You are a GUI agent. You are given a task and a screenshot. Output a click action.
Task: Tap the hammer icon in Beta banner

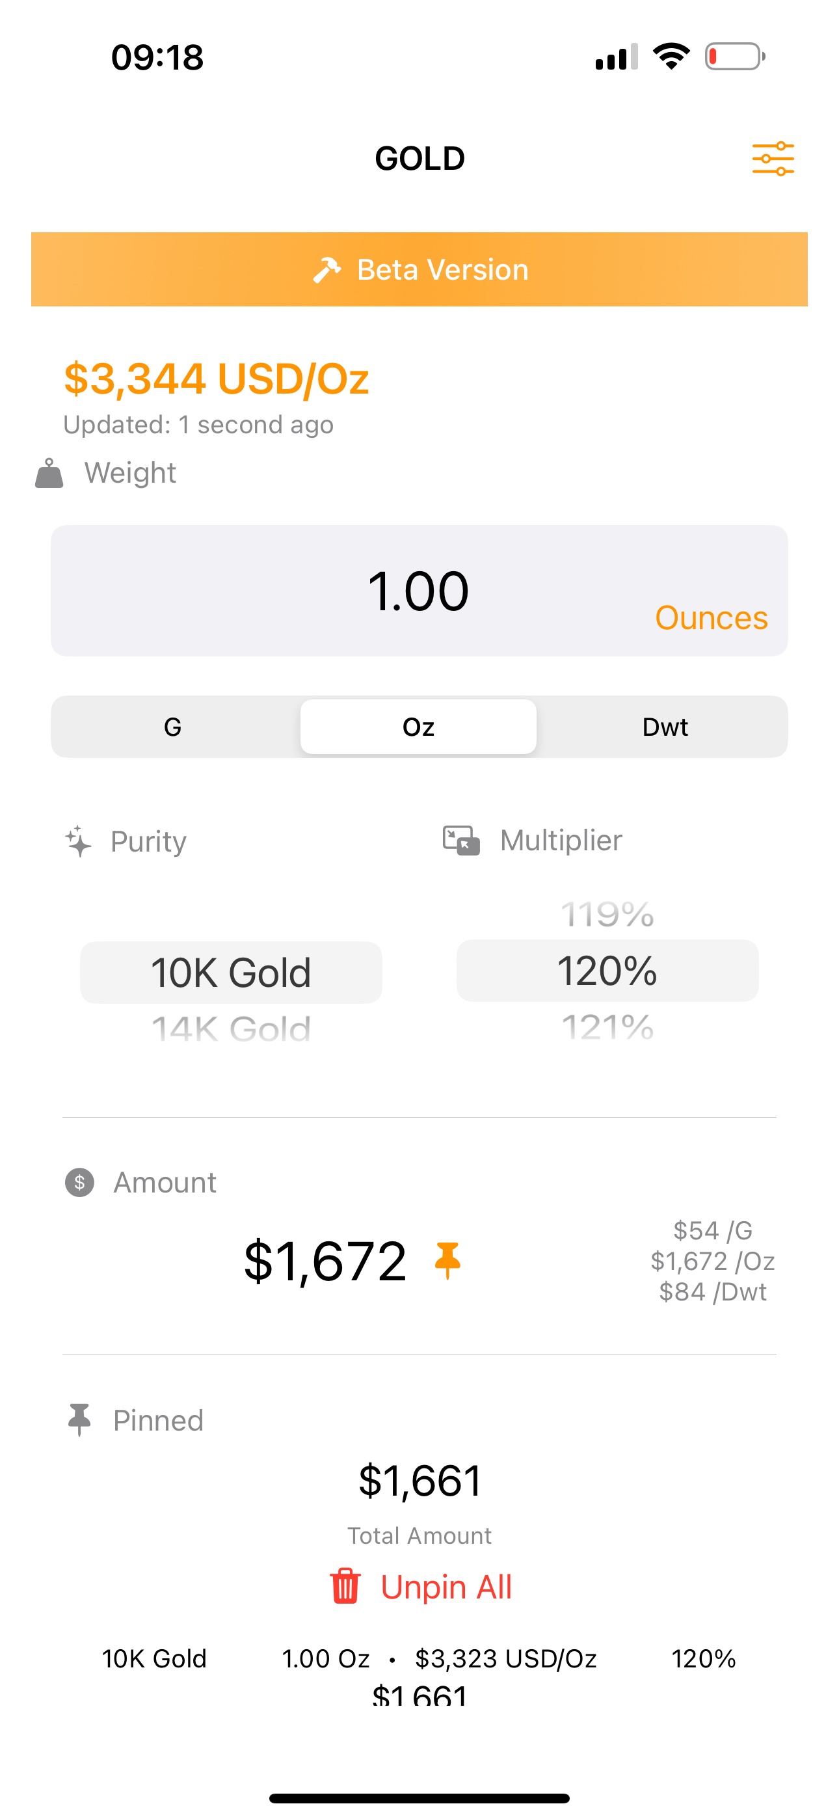click(327, 270)
